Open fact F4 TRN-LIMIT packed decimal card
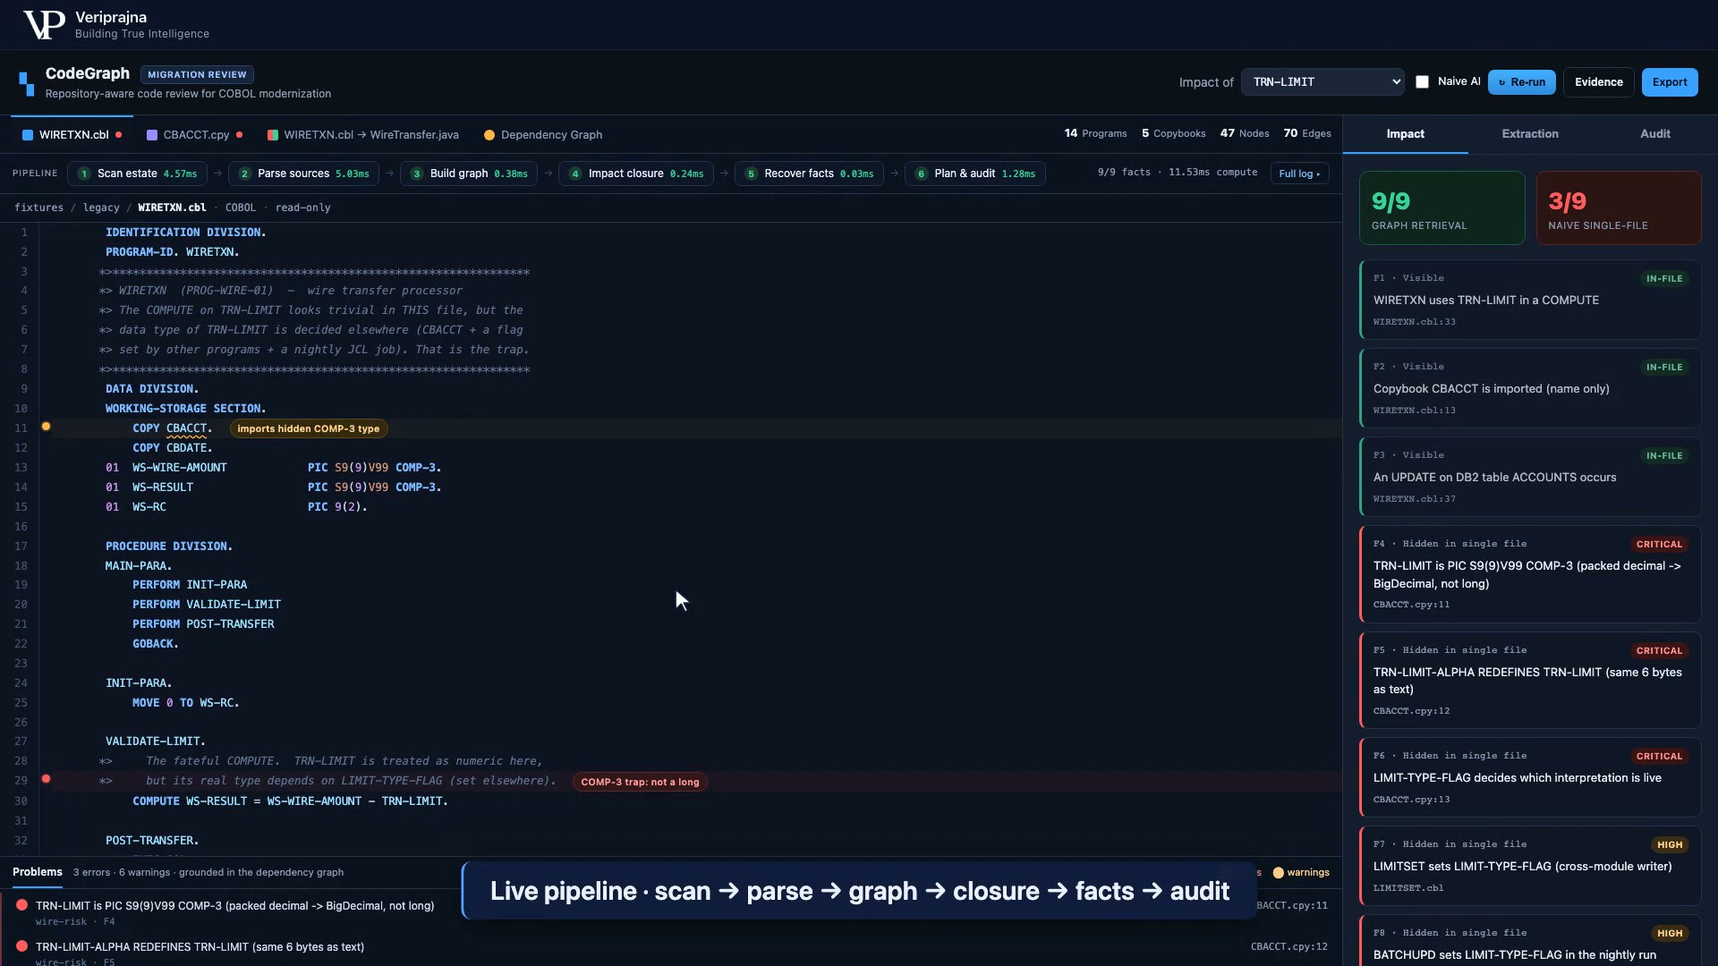The width and height of the screenshot is (1718, 966). 1530,574
